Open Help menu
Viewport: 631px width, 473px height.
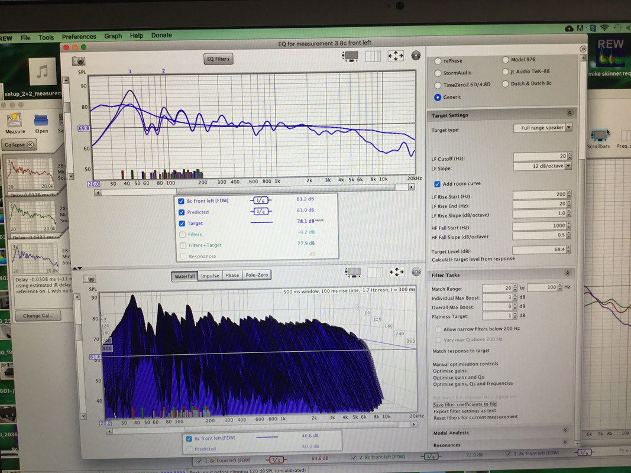137,36
